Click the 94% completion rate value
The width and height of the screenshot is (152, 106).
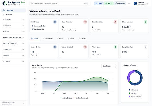[x=124, y=52]
